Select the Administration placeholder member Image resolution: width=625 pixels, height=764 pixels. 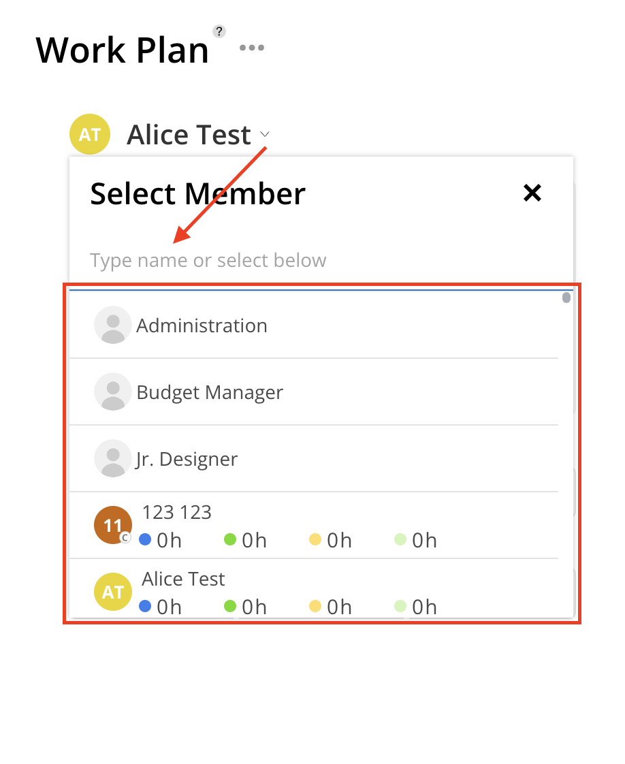(x=202, y=325)
